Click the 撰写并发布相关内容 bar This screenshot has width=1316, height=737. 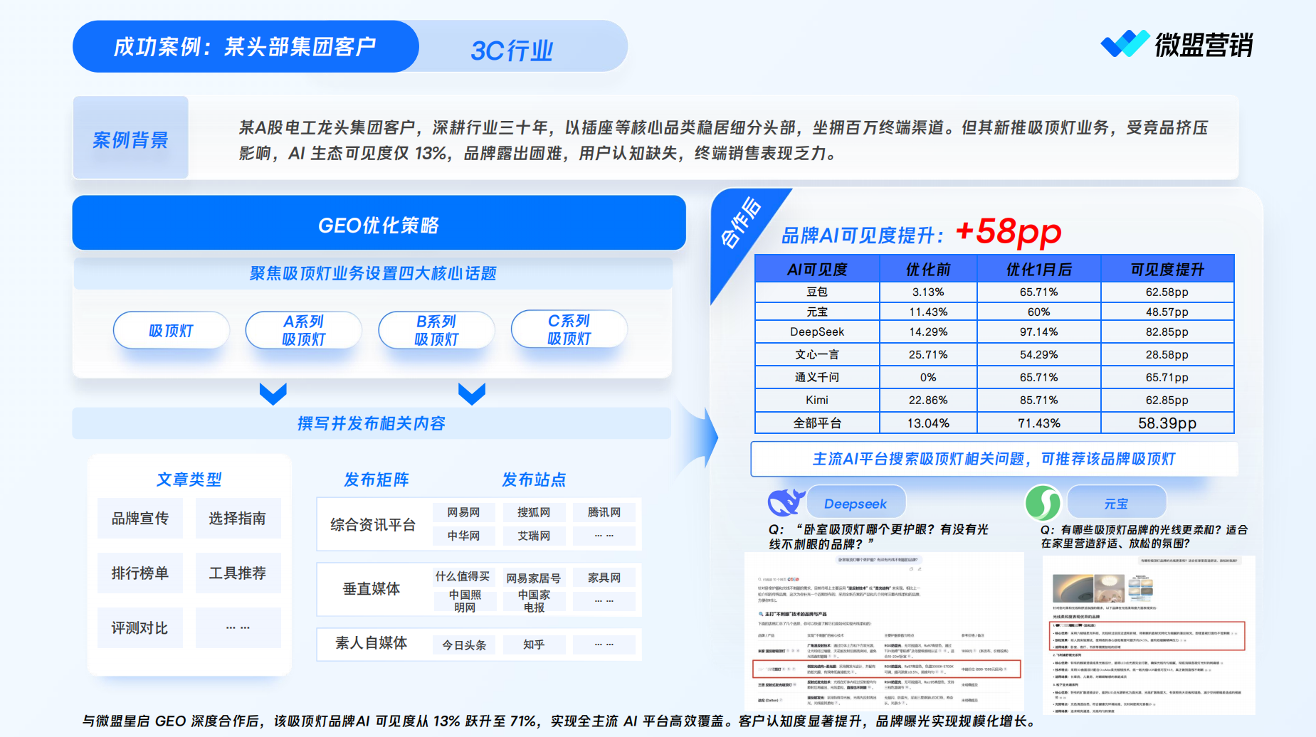pyautogui.click(x=372, y=423)
